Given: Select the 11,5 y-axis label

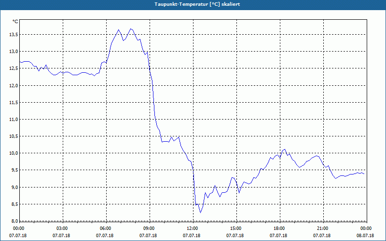Looking at the screenshot, I should (x=14, y=103).
